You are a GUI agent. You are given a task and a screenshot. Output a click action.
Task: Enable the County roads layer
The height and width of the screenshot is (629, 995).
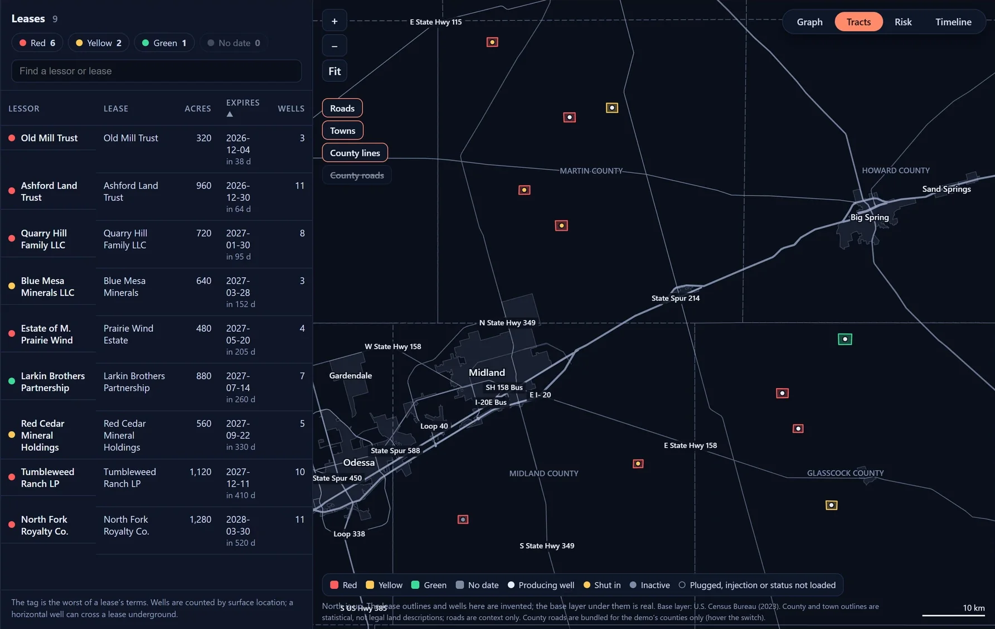357,175
